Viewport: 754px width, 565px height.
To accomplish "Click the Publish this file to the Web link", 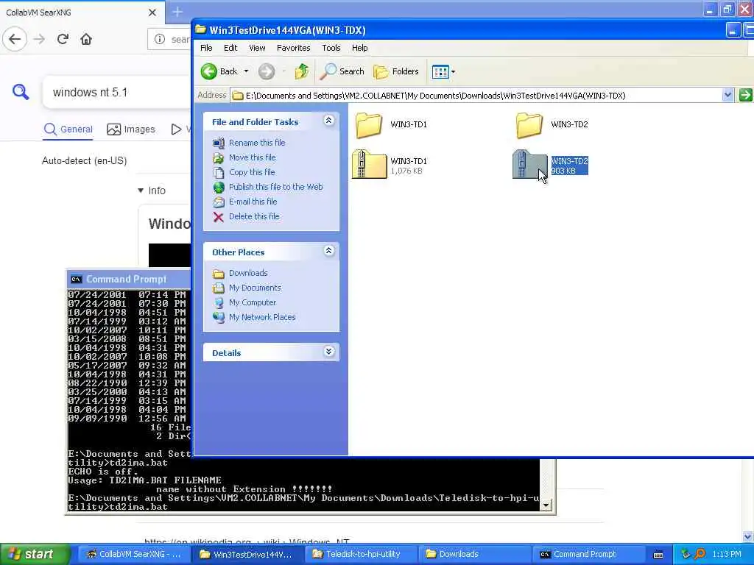I will (275, 187).
